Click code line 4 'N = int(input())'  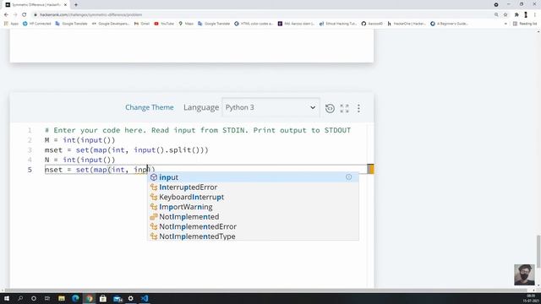(x=79, y=160)
